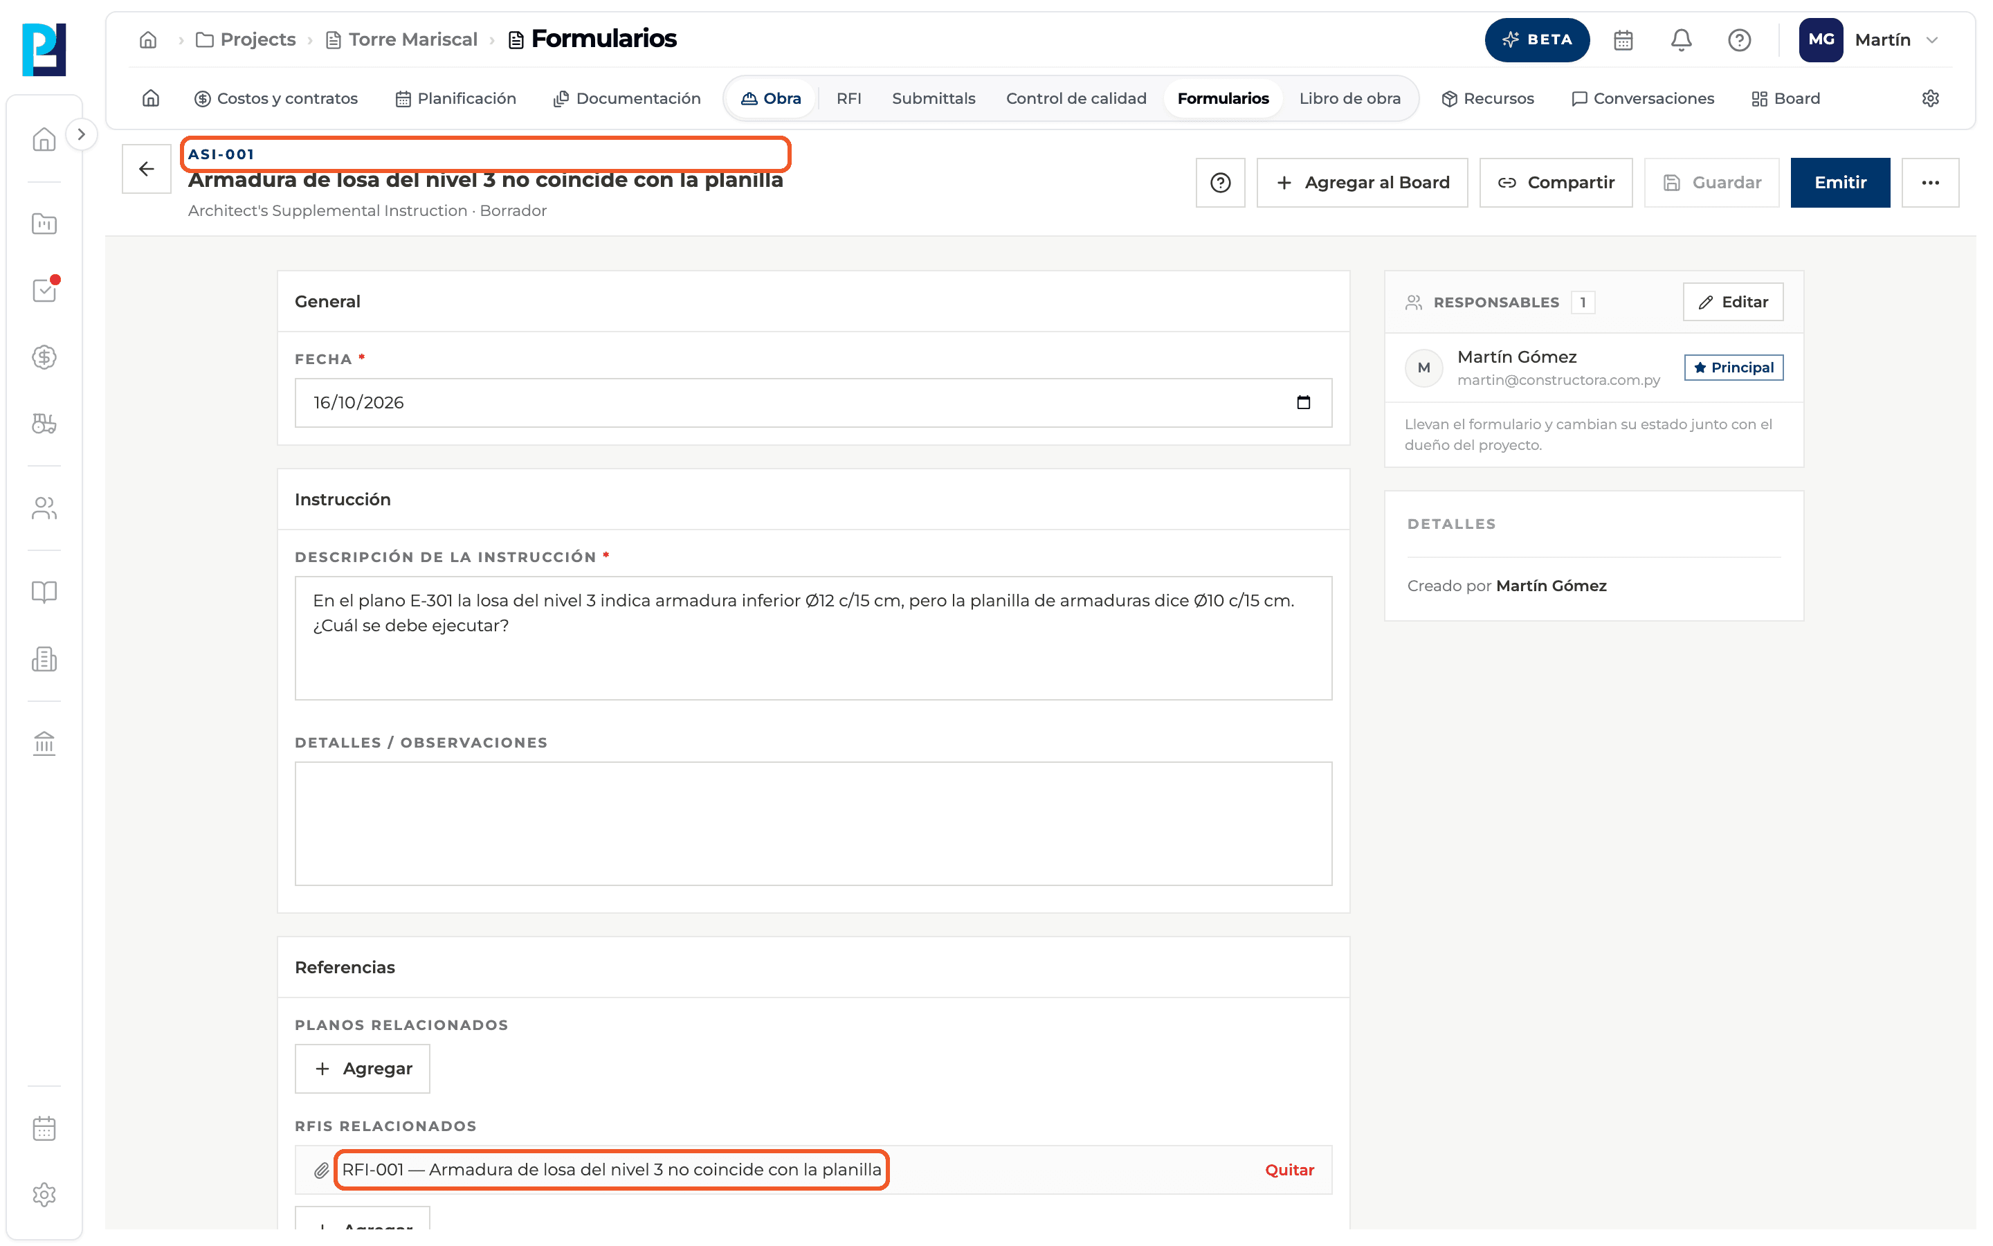Click Agregar under Planos relacionados

[x=363, y=1068]
